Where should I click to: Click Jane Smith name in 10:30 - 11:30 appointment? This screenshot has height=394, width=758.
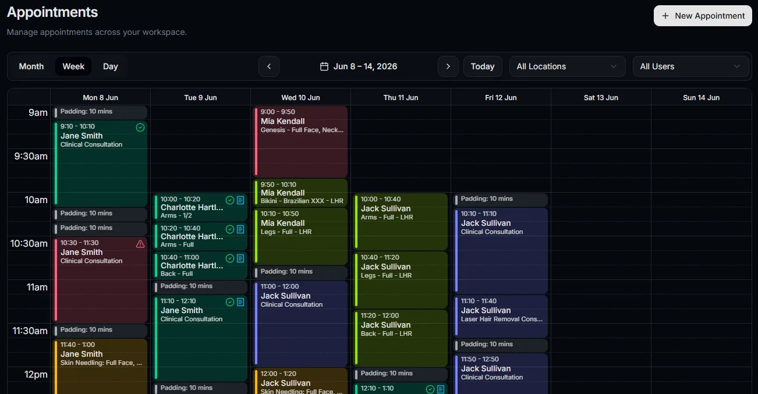82,252
